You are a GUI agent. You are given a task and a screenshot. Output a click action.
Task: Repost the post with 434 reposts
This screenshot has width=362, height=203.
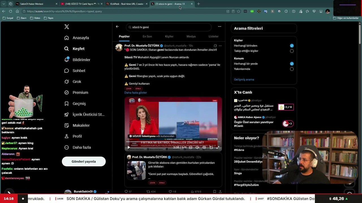pos(151,192)
